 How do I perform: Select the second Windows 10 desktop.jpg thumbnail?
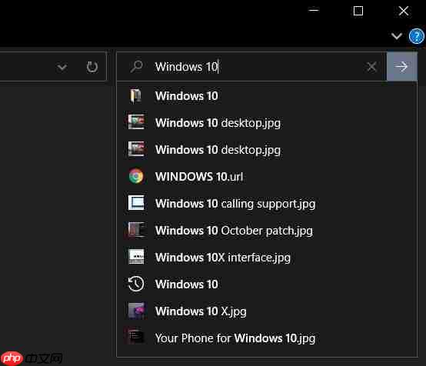point(136,149)
